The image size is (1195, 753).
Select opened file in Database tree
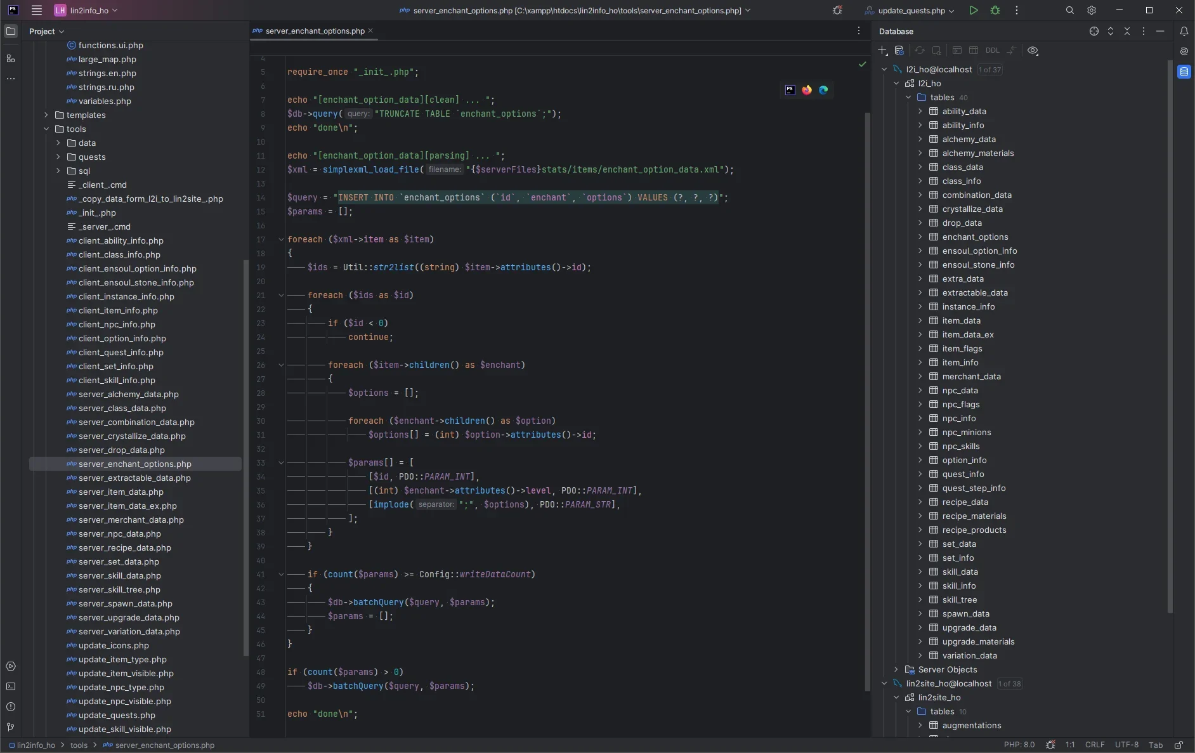pyautogui.click(x=1094, y=31)
